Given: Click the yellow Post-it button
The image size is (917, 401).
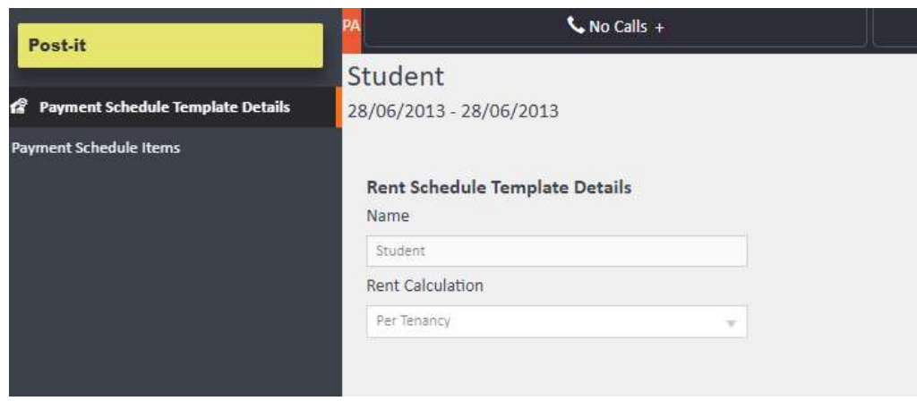Looking at the screenshot, I should [x=170, y=46].
